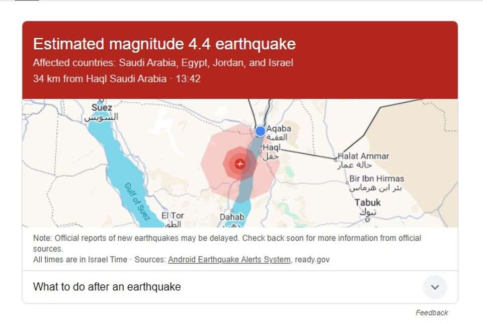
Task: Click the ready.gov source text
Action: 312,260
